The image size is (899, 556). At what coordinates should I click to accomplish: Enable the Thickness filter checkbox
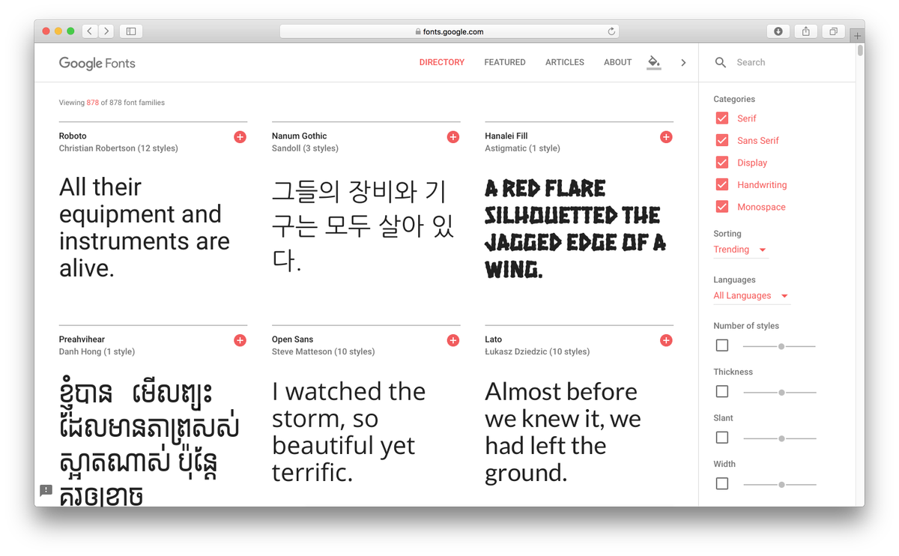tap(722, 391)
